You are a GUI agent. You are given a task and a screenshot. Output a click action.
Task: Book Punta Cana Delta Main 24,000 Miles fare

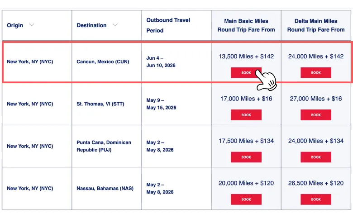(316, 157)
